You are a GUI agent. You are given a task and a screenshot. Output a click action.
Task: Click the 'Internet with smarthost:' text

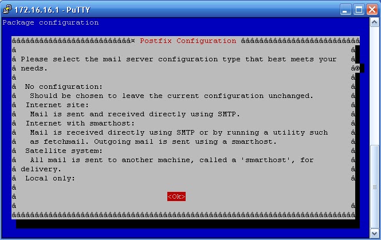pos(80,123)
